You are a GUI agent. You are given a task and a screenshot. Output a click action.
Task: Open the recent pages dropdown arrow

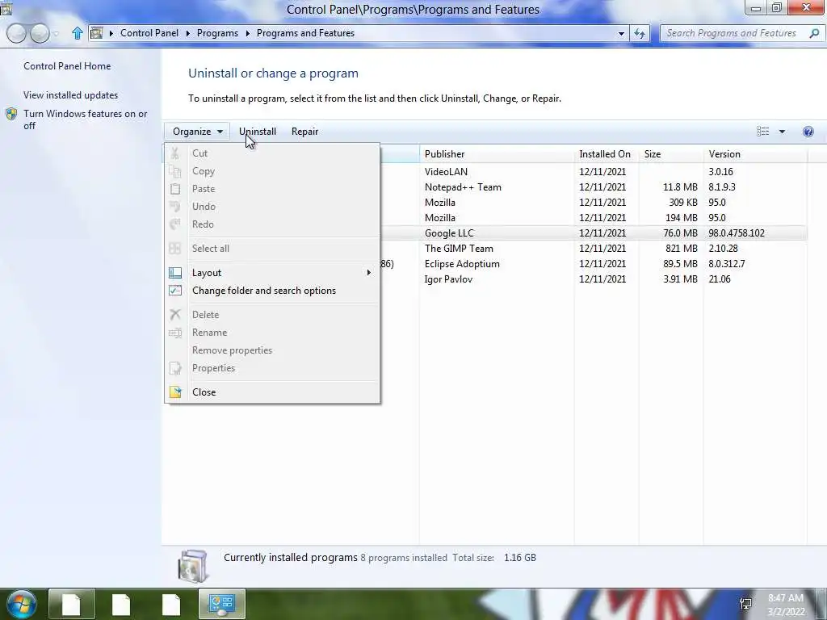[57, 34]
